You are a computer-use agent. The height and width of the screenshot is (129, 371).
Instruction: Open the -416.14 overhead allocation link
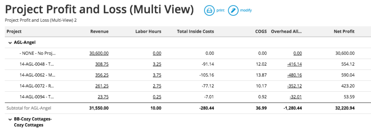pos(294,64)
